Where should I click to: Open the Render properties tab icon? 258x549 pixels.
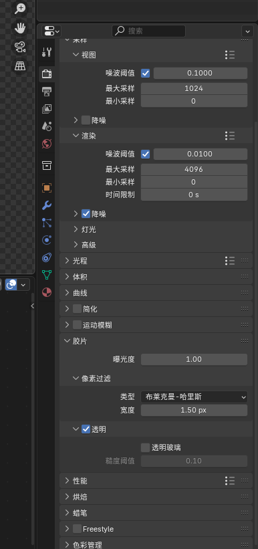point(47,74)
